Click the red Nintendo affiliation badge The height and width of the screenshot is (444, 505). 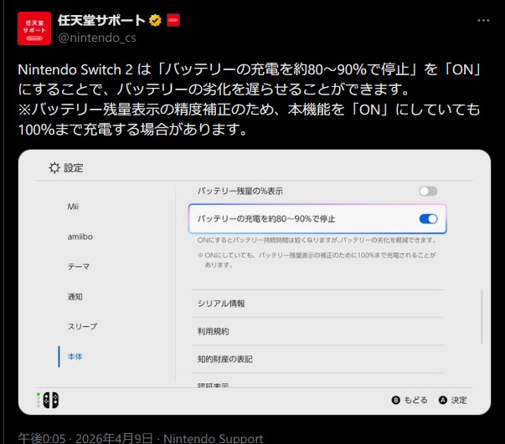pyautogui.click(x=173, y=20)
